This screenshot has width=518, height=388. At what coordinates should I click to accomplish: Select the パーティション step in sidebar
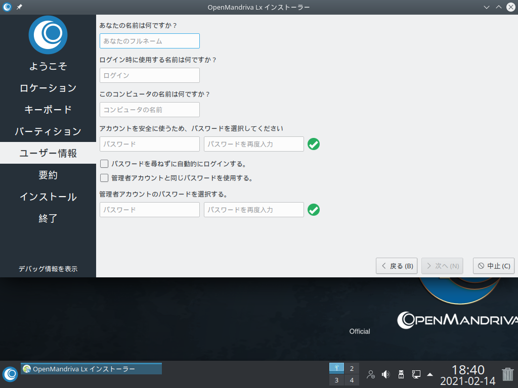pyautogui.click(x=48, y=131)
